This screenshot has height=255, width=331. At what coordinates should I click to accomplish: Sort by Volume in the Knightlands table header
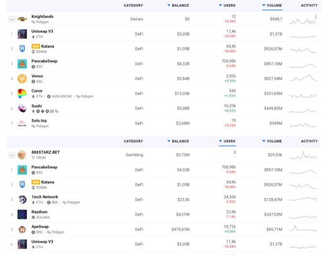click(x=272, y=6)
